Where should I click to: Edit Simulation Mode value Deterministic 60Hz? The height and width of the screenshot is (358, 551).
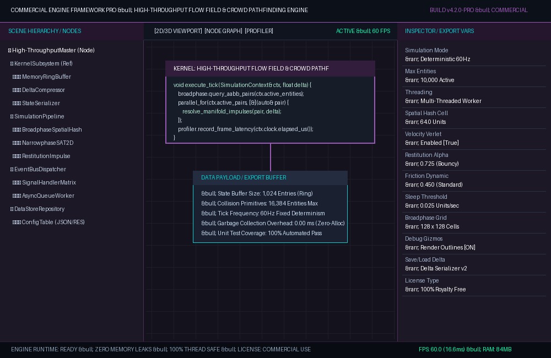click(x=437, y=59)
